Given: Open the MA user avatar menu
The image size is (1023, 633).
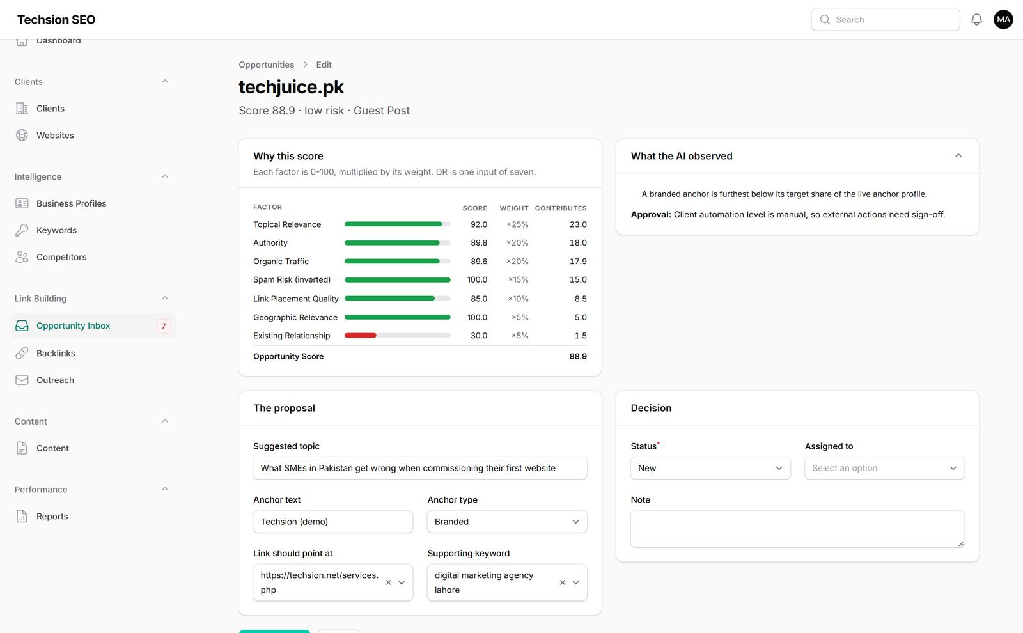Looking at the screenshot, I should (x=1003, y=20).
